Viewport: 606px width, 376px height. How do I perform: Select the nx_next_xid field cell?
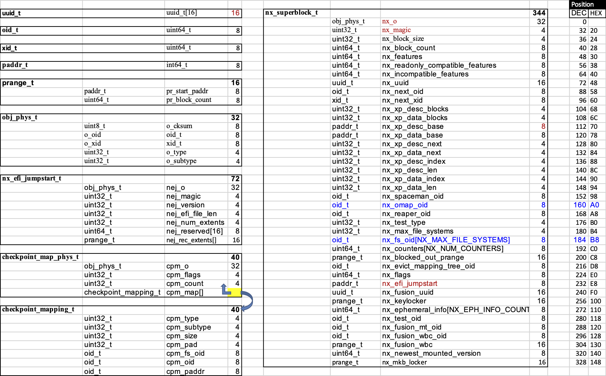[x=455, y=100]
